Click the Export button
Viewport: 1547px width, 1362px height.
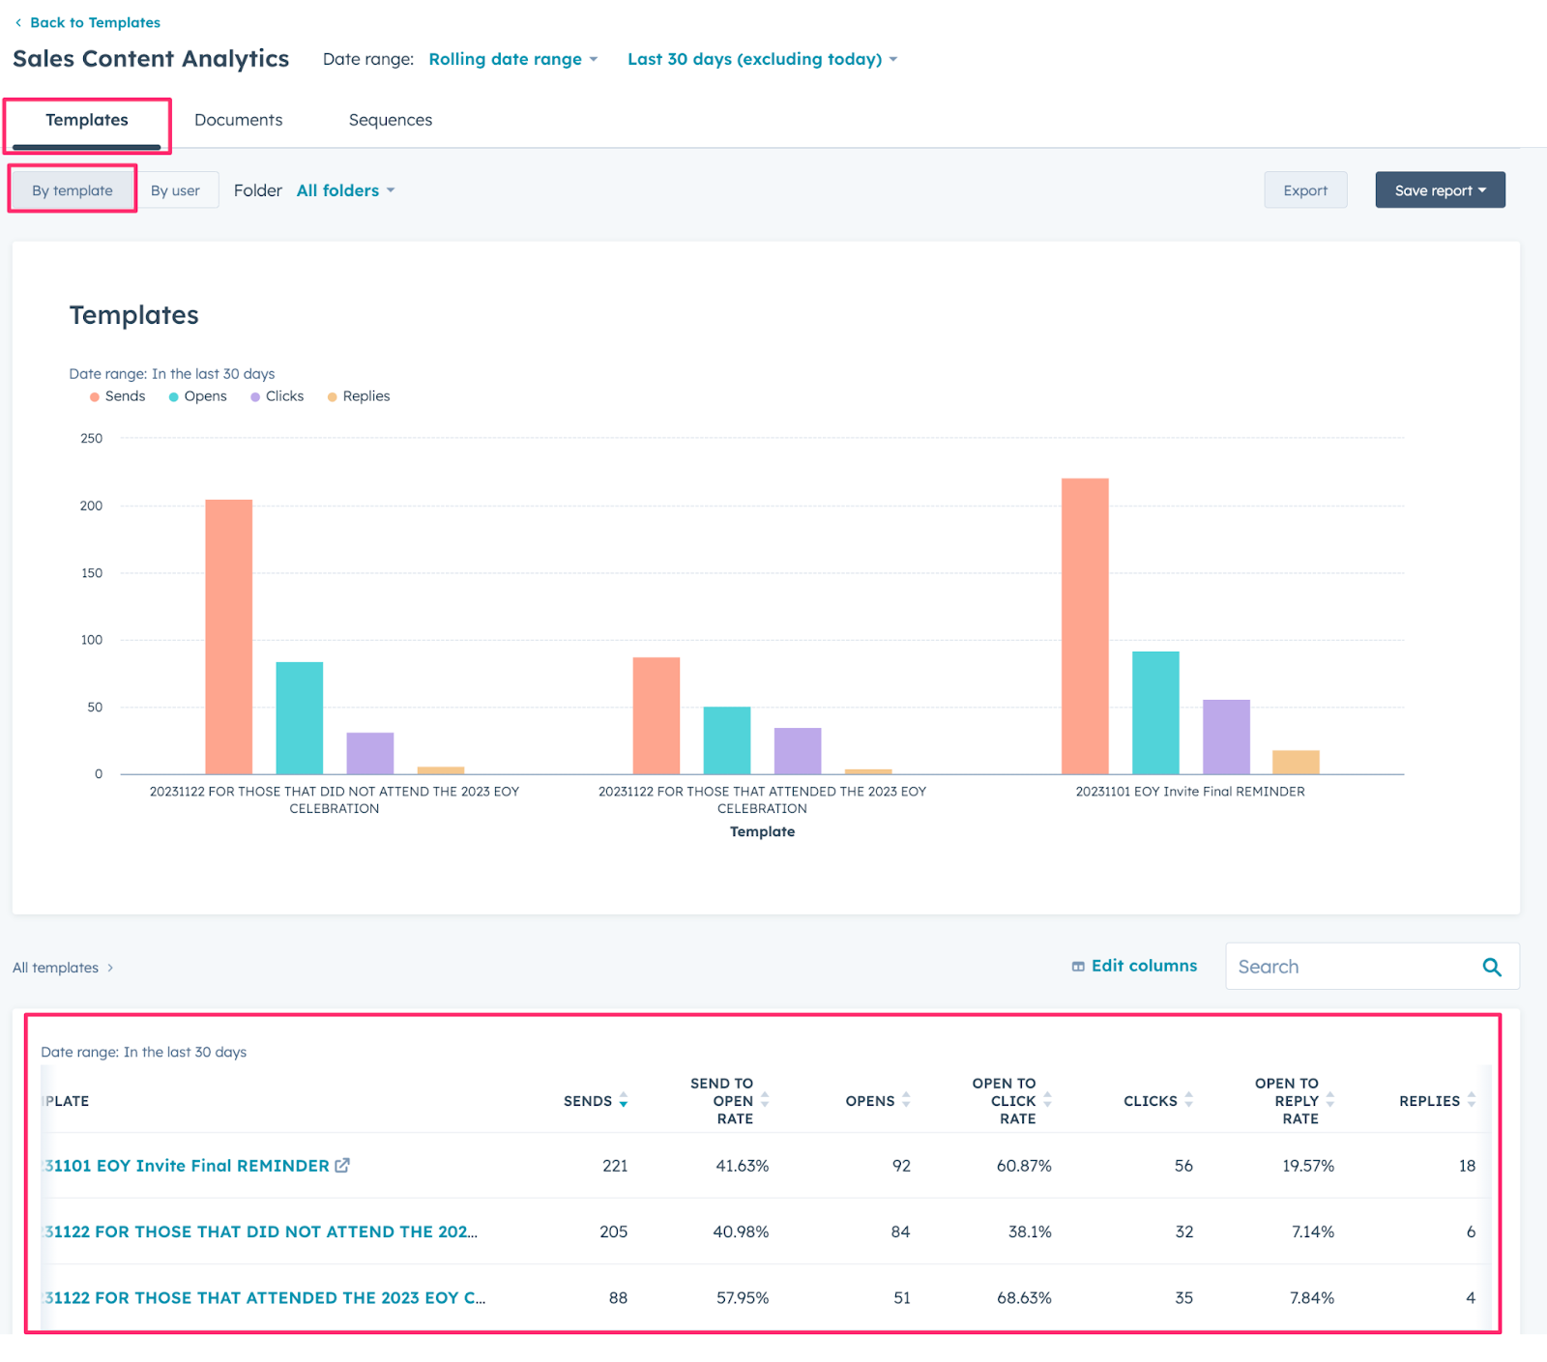[x=1305, y=190]
